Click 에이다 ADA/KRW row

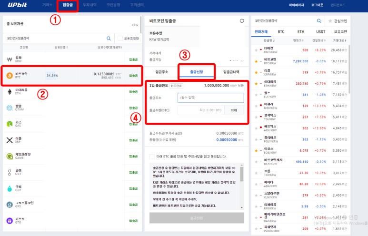301,184
